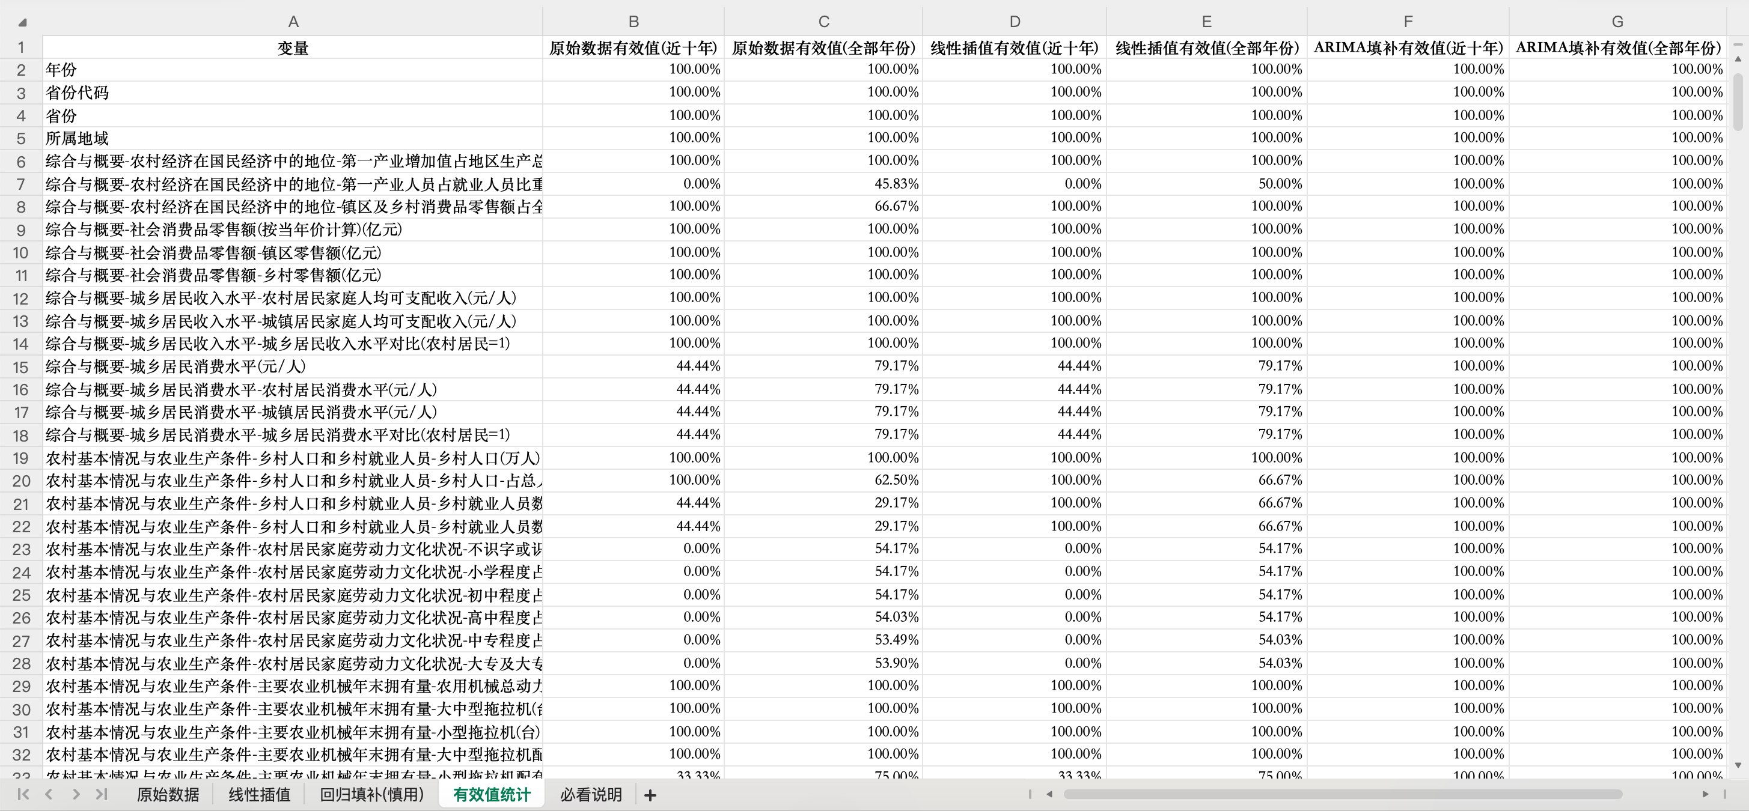Click the 原始数据有效值(全部年份) header cell
The height and width of the screenshot is (811, 1749).
point(823,47)
